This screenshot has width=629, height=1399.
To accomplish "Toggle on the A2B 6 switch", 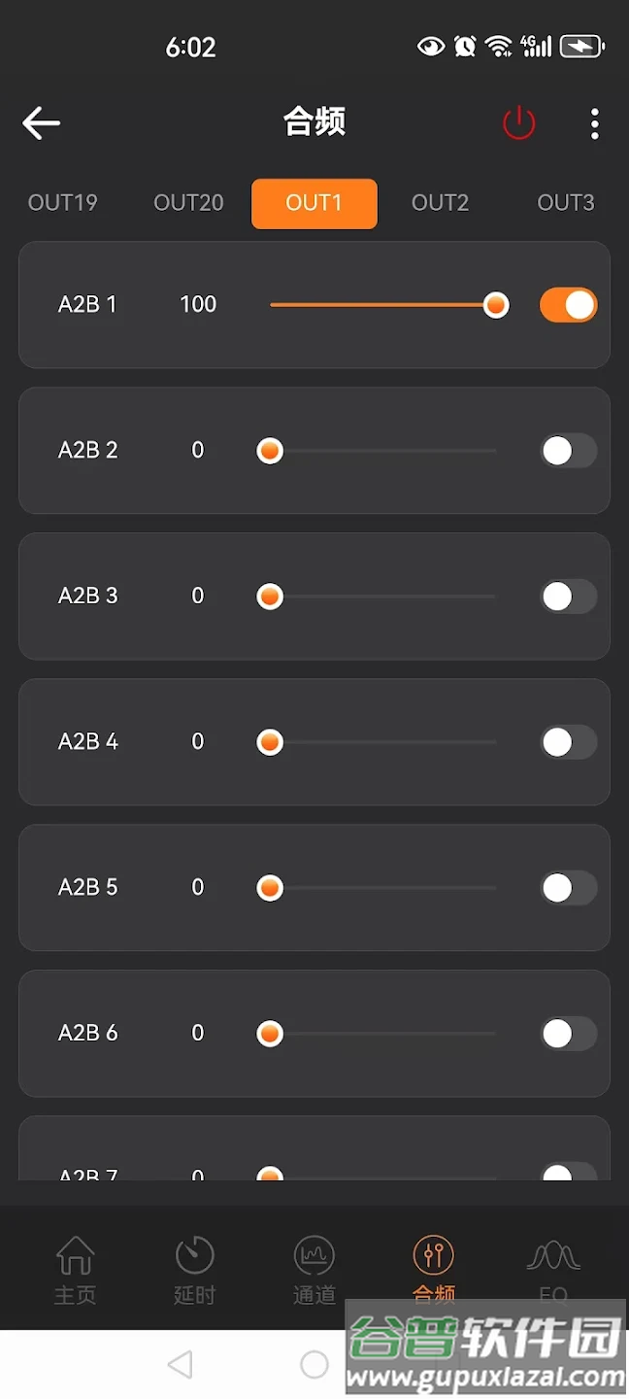I will pyautogui.click(x=568, y=1034).
